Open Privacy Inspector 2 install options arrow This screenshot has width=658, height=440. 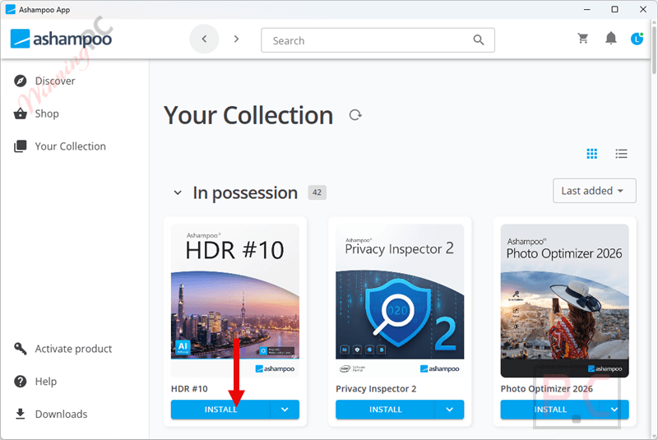pos(449,410)
